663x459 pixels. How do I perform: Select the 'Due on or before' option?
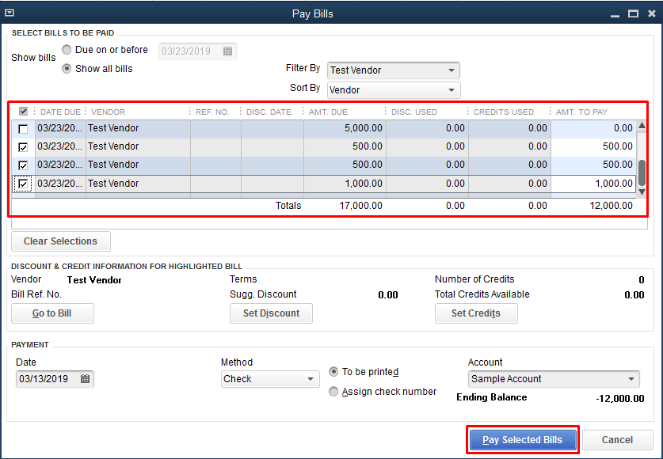click(x=67, y=50)
